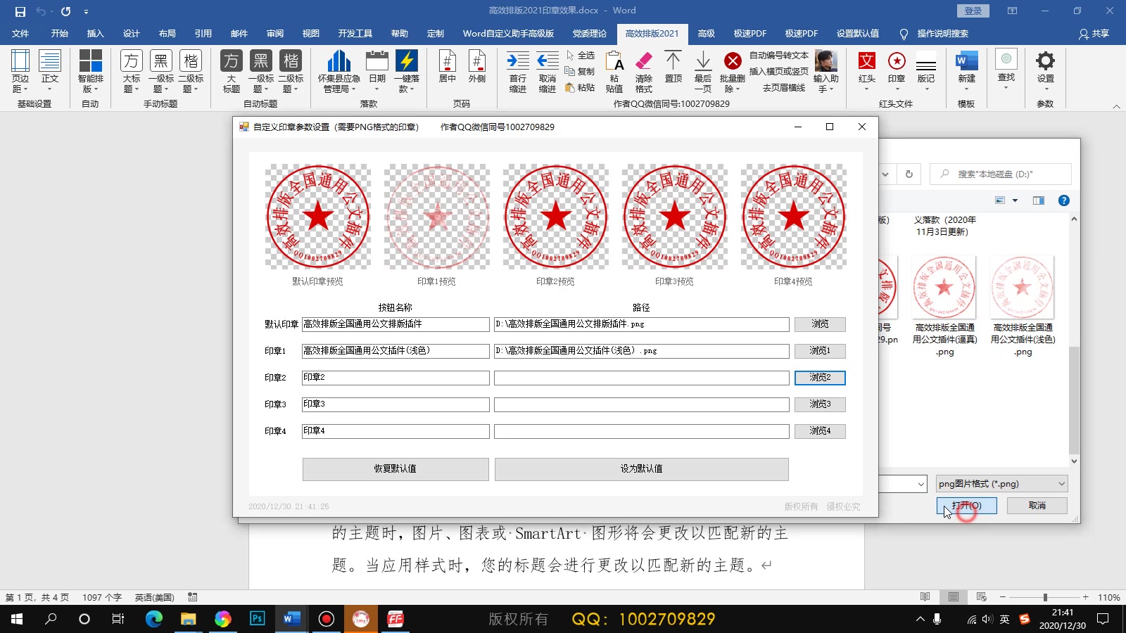Toggle preview pane in file dialog

1039,200
